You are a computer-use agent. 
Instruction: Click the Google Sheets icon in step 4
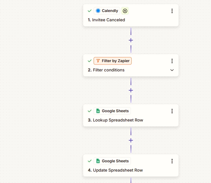click(98, 161)
